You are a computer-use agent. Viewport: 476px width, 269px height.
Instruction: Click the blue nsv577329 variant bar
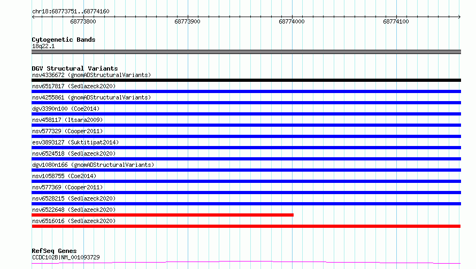[x=246, y=136]
